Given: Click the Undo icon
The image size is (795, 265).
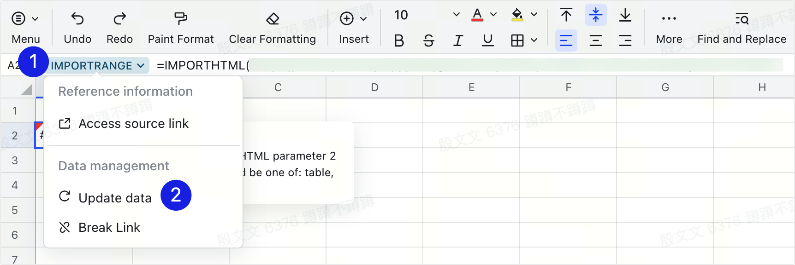Looking at the screenshot, I should [77, 19].
